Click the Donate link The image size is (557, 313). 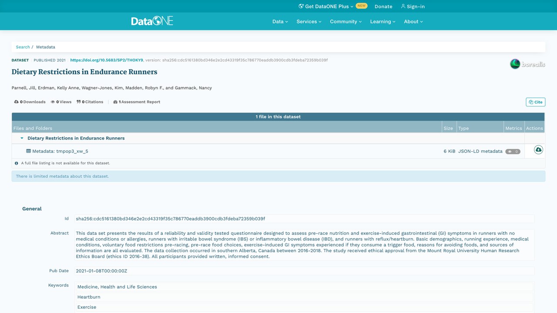pos(383,7)
